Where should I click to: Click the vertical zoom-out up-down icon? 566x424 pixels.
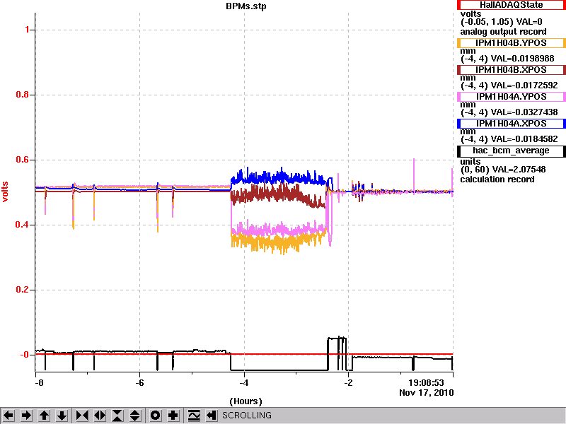tap(135, 416)
